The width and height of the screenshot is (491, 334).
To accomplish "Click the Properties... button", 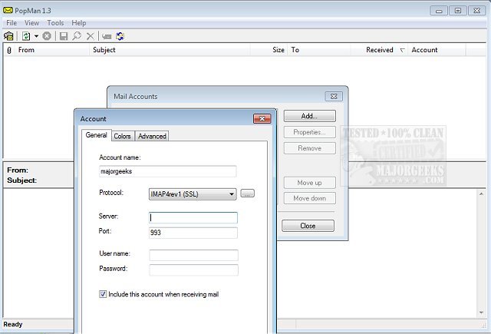I will point(310,132).
